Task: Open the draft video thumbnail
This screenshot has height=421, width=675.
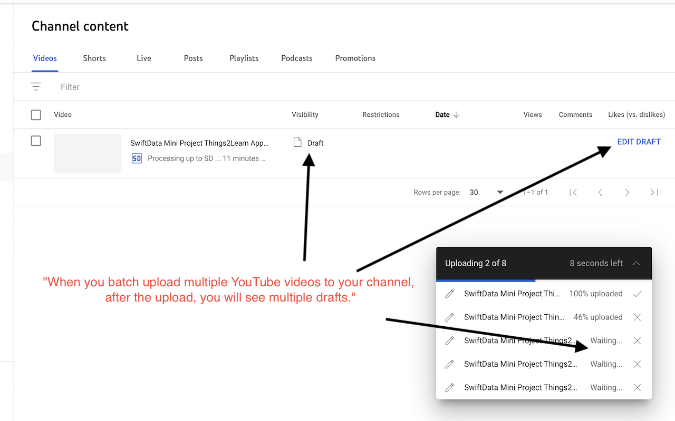Action: tap(88, 153)
